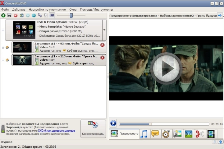Open the subtitles speech bubble tab
The image size is (224, 149).
(155, 134)
